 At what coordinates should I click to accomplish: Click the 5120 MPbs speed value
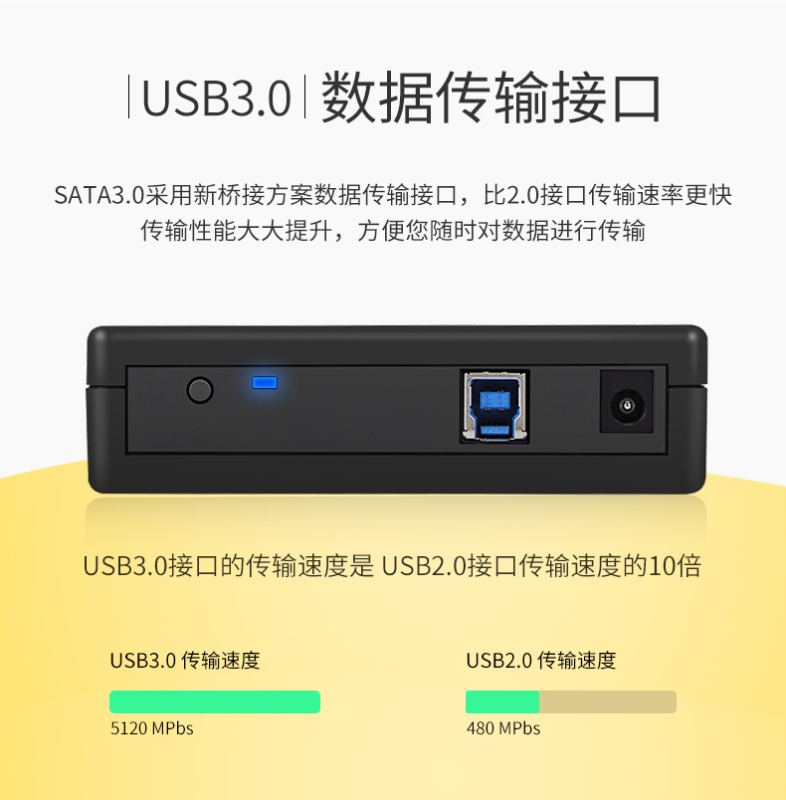point(152,728)
